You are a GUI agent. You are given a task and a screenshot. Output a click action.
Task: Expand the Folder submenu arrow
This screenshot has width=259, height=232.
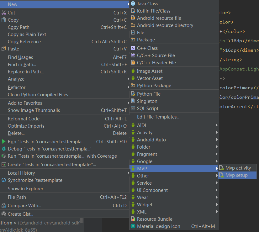[217, 147]
